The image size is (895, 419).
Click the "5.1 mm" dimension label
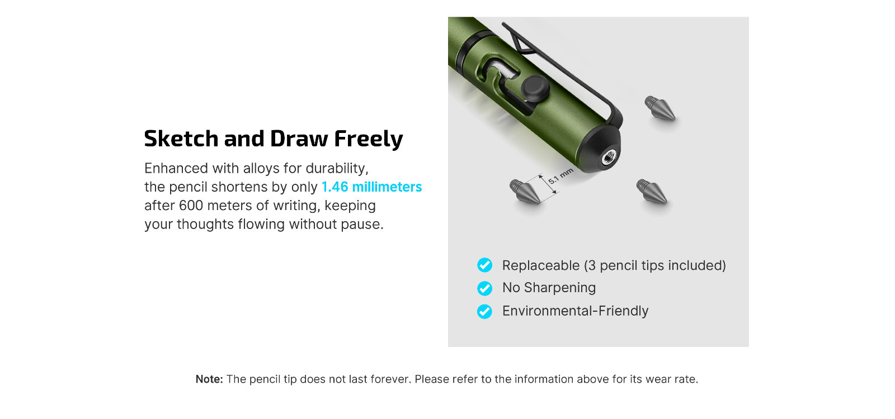pyautogui.click(x=560, y=176)
